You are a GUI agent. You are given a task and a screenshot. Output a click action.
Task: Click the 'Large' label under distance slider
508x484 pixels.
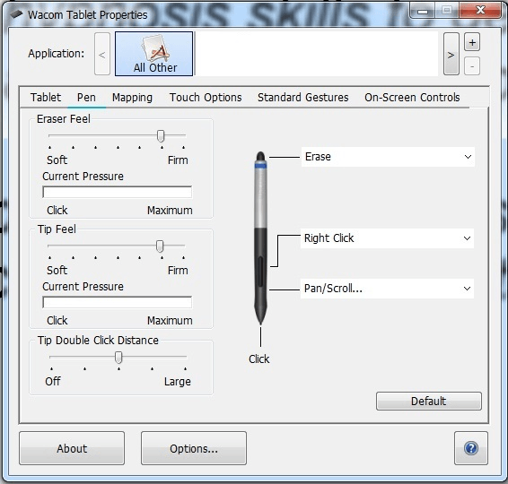177,382
